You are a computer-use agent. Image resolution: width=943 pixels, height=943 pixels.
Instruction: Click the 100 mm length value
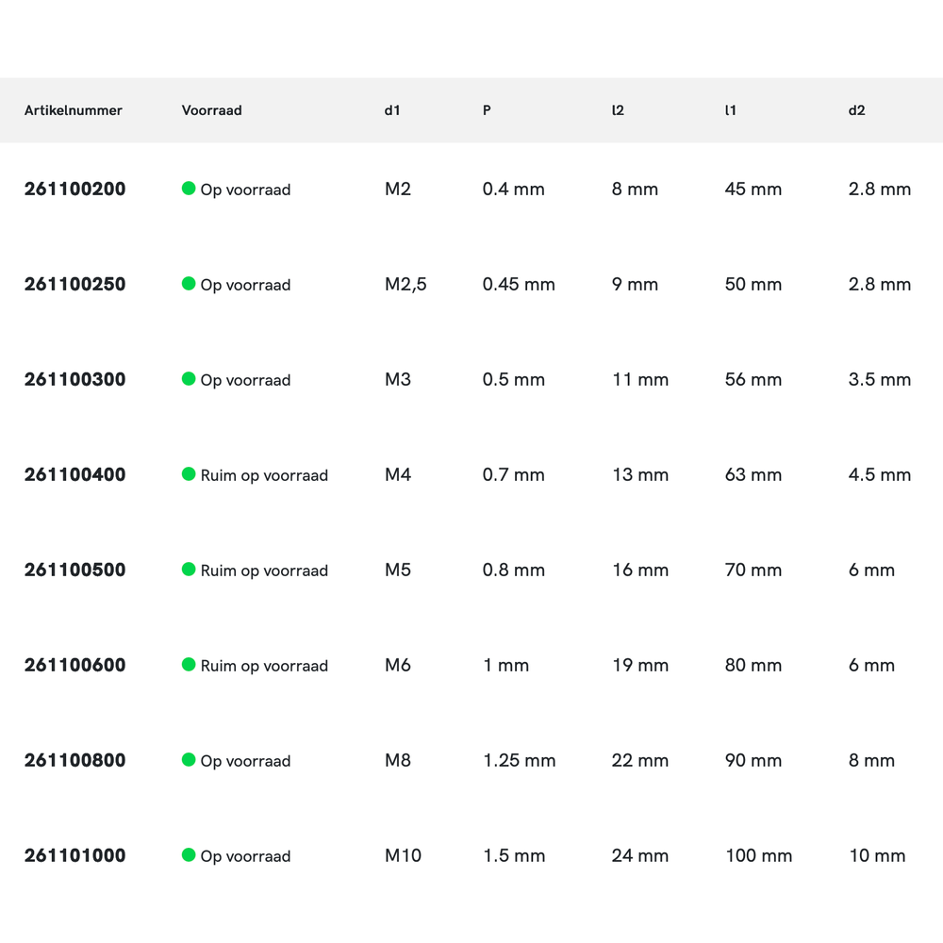point(758,856)
